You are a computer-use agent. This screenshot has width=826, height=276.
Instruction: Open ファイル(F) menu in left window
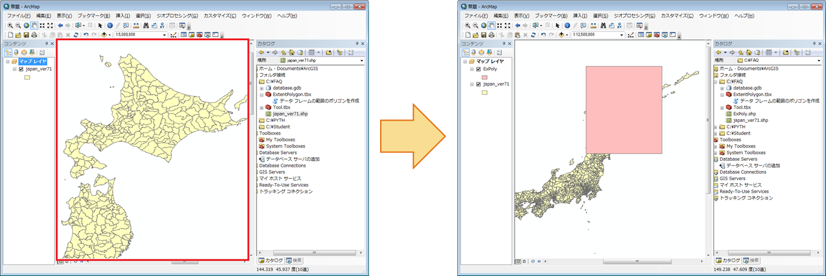click(19, 15)
